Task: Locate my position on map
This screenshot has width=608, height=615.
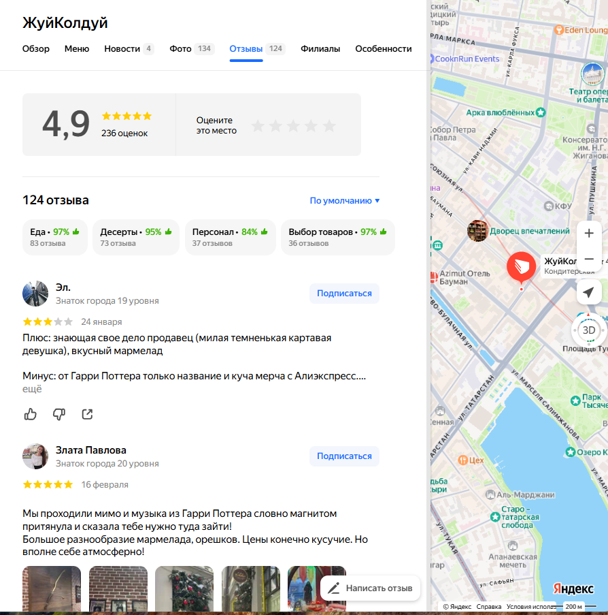Action: pyautogui.click(x=589, y=292)
